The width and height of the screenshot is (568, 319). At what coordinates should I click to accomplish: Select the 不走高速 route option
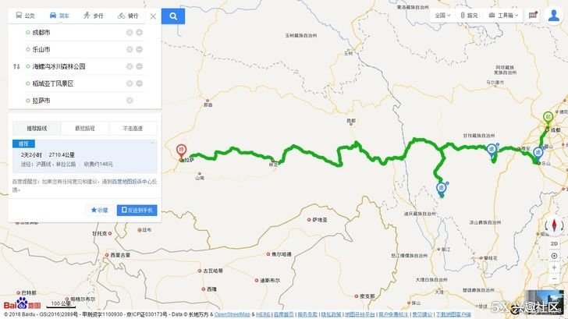tap(133, 128)
